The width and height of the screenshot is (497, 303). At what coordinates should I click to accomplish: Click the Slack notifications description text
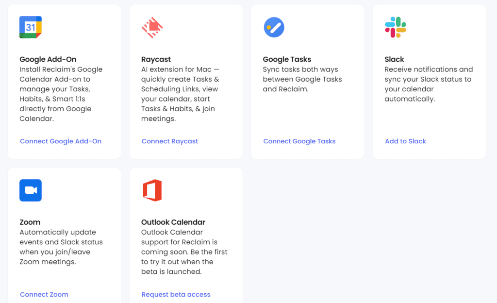coord(428,84)
